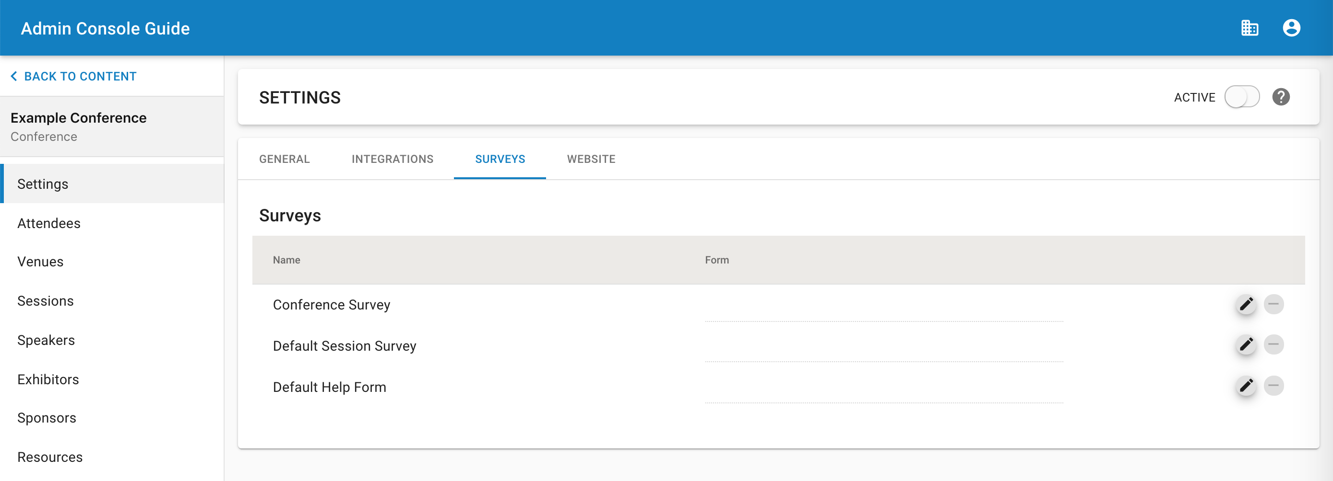This screenshot has height=481, width=1333.
Task: Open Attendees in the sidebar
Action: pos(112,223)
